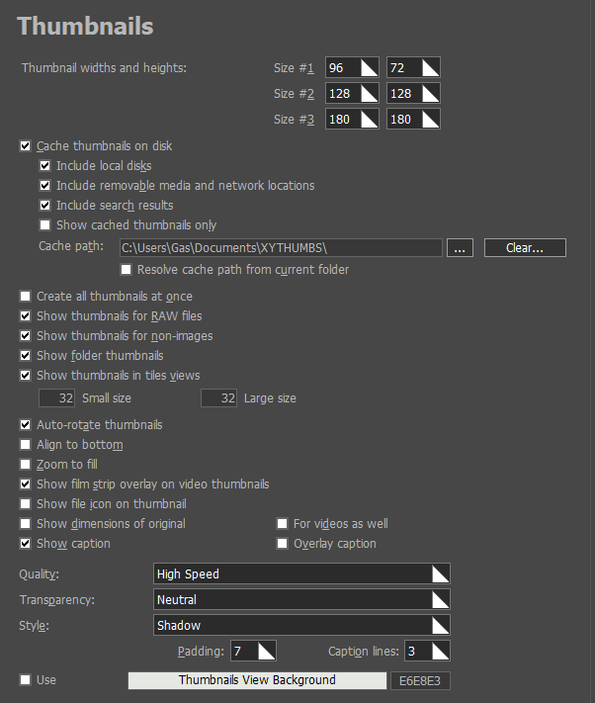Check Overlay caption option

point(282,544)
